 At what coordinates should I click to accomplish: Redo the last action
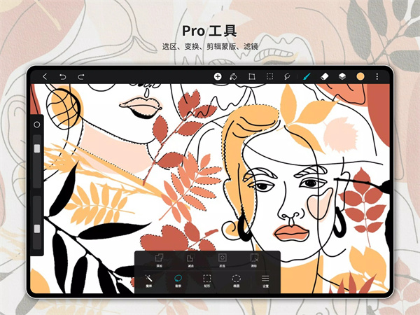(x=81, y=76)
